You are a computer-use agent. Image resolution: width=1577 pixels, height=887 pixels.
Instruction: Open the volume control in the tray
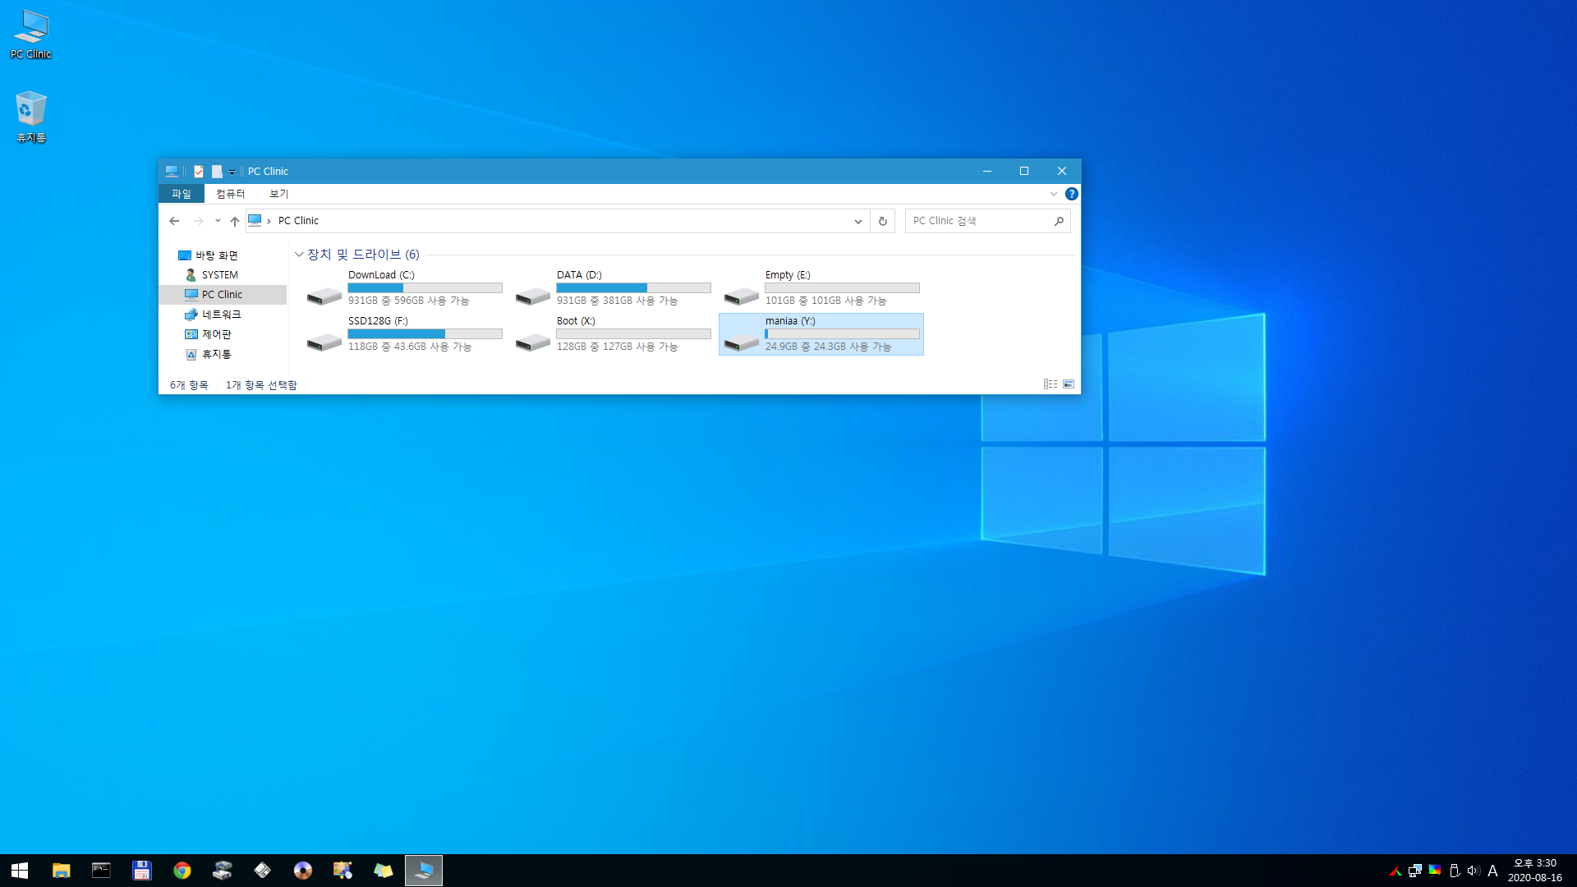pyautogui.click(x=1474, y=871)
